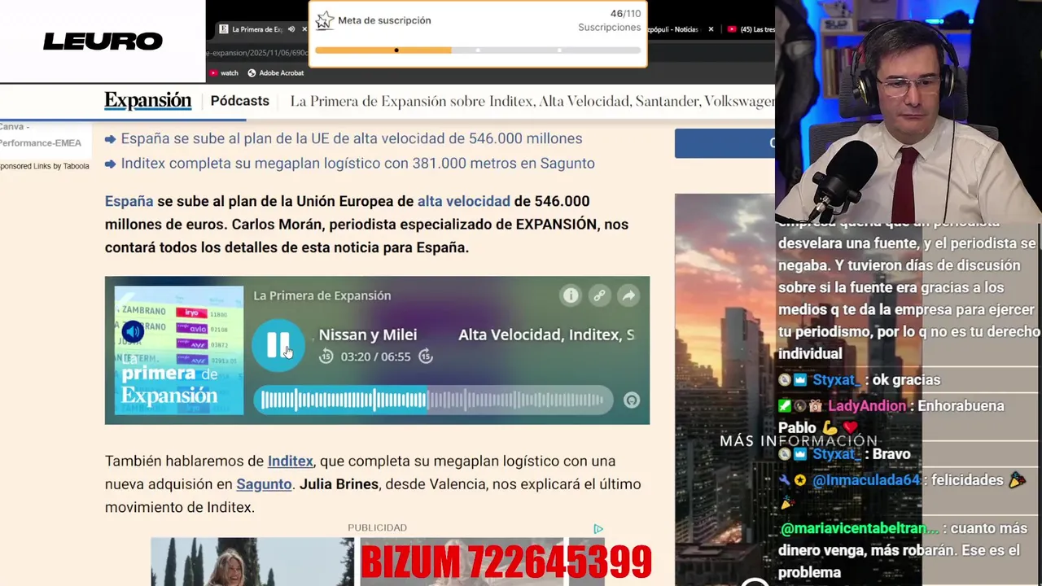The width and height of the screenshot is (1042, 586).
Task: Click the Canva Performance-EMEA sponsored text
Action: pyautogui.click(x=41, y=134)
